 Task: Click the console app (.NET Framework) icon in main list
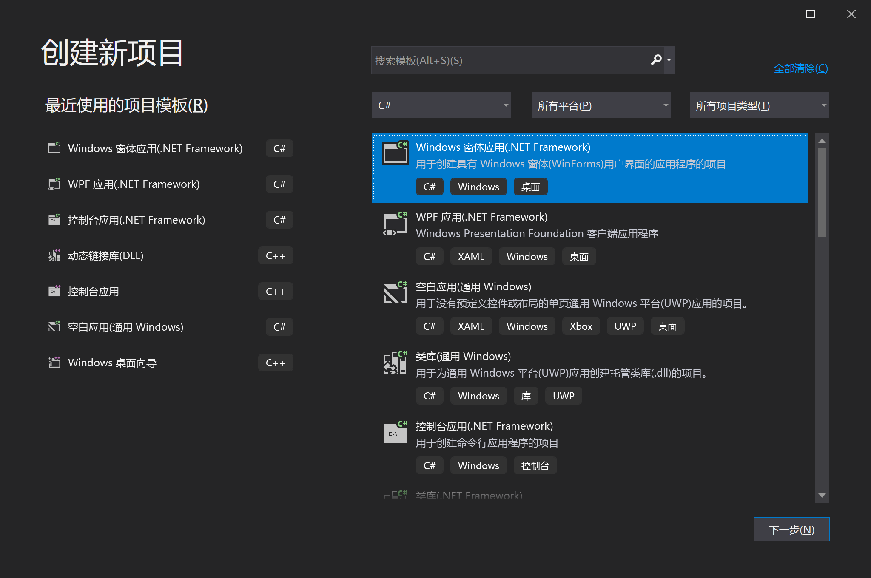(395, 432)
